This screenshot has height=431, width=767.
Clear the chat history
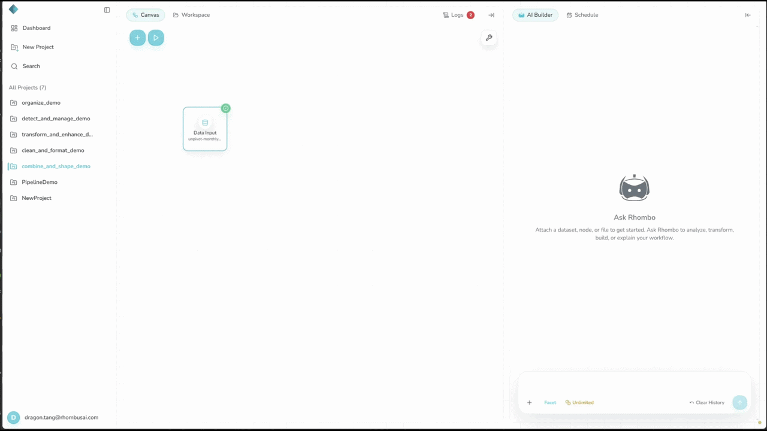pyautogui.click(x=707, y=403)
